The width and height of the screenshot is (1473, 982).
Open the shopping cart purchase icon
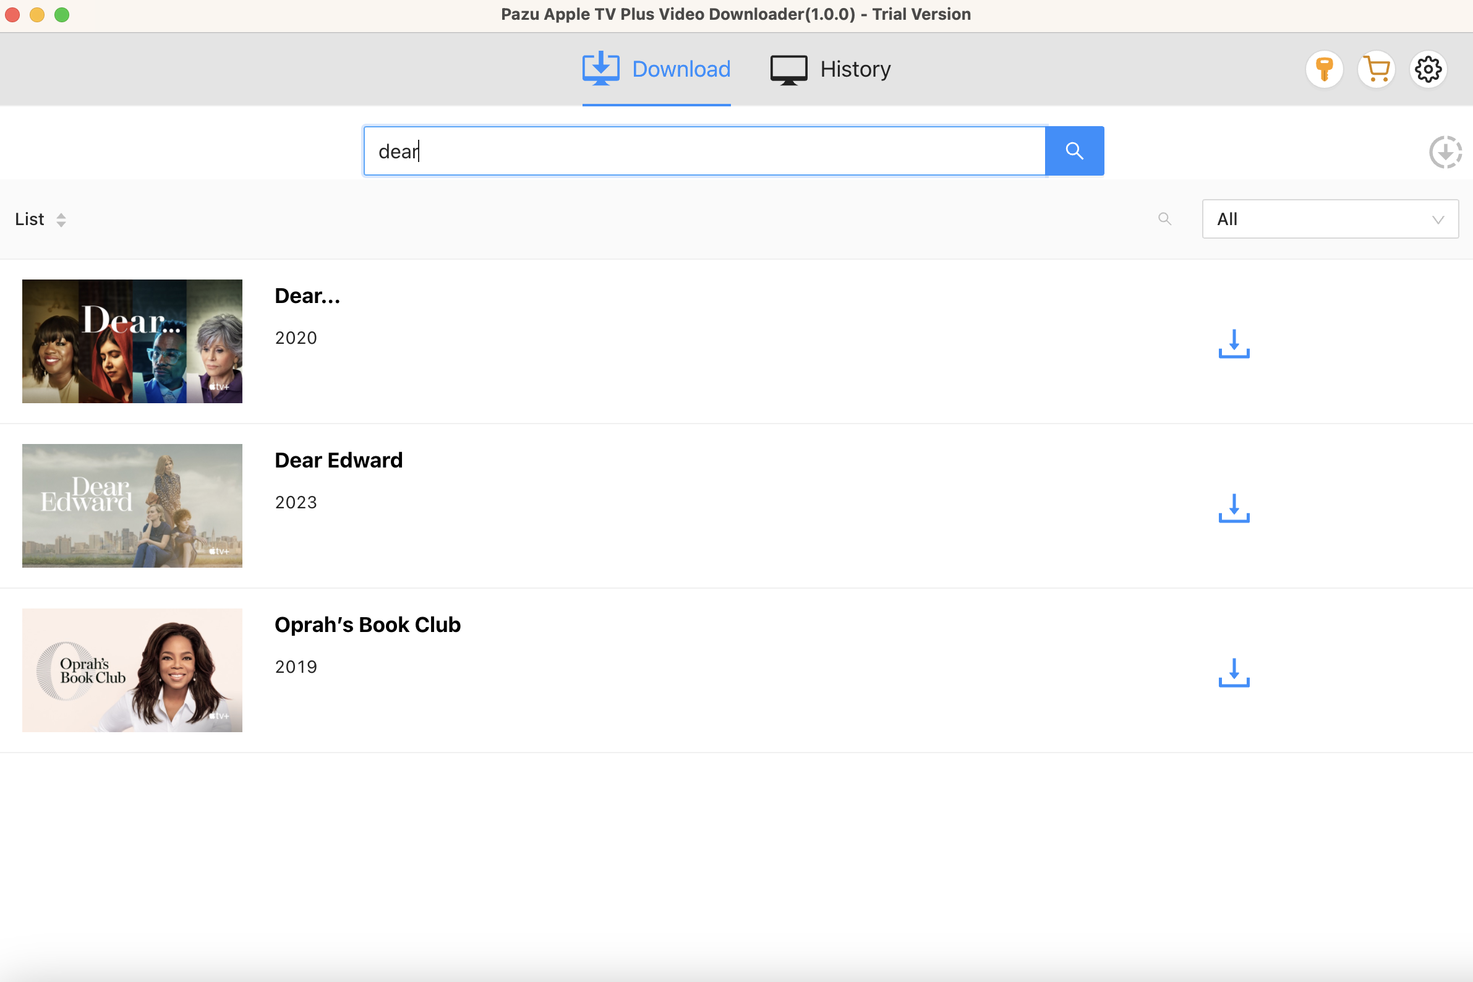[x=1376, y=69]
